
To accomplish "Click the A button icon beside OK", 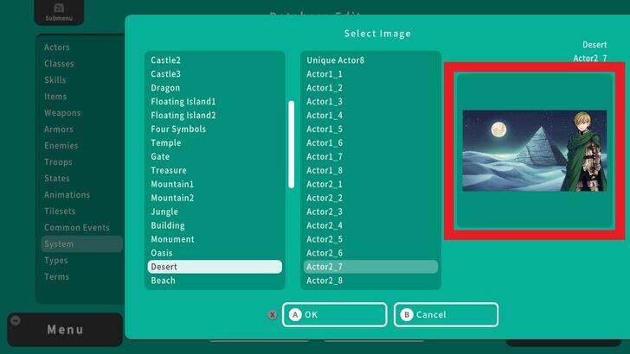I will [295, 314].
